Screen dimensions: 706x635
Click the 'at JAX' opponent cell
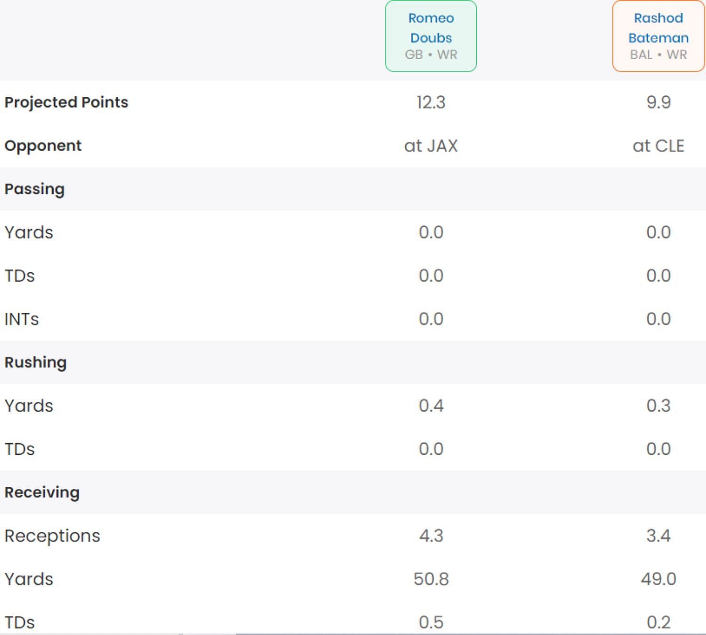(x=431, y=146)
